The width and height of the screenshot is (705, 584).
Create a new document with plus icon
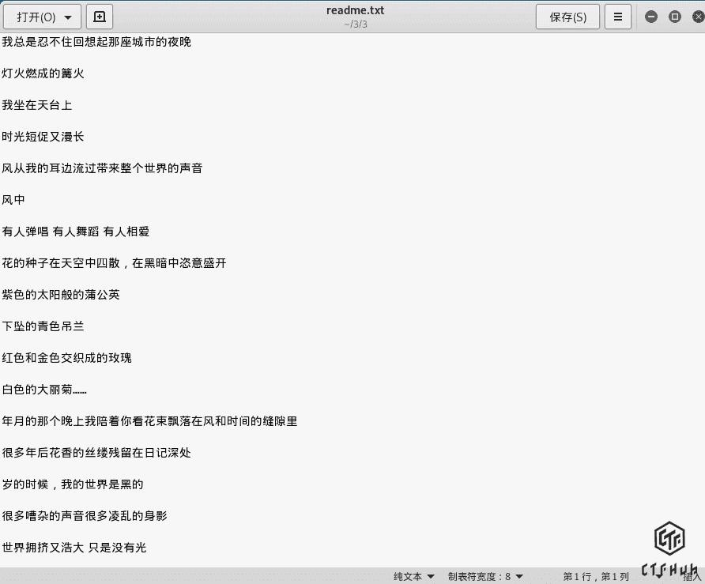tap(100, 17)
